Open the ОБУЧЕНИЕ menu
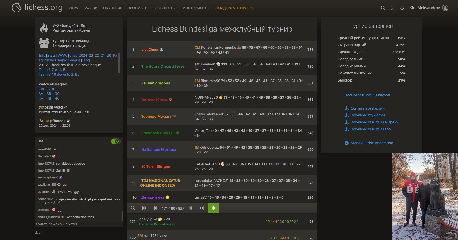458x240 pixels. (x=113, y=8)
